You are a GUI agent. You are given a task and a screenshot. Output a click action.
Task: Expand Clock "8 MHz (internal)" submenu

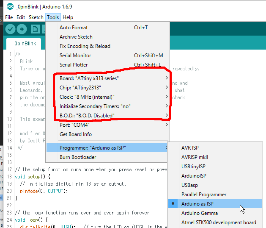coord(108,97)
